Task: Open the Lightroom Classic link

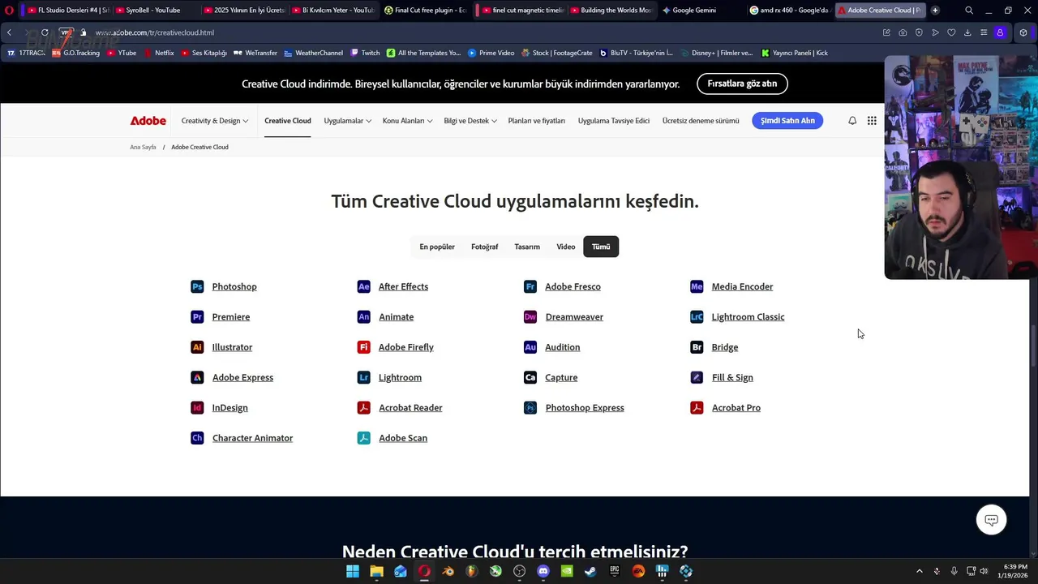Action: click(748, 317)
